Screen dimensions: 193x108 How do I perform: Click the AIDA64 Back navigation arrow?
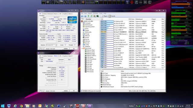(x=82, y=16)
